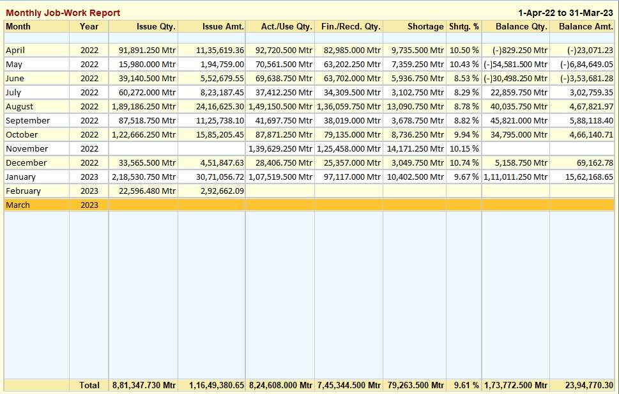
Task: Click the Shortage column header
Action: pos(425,27)
